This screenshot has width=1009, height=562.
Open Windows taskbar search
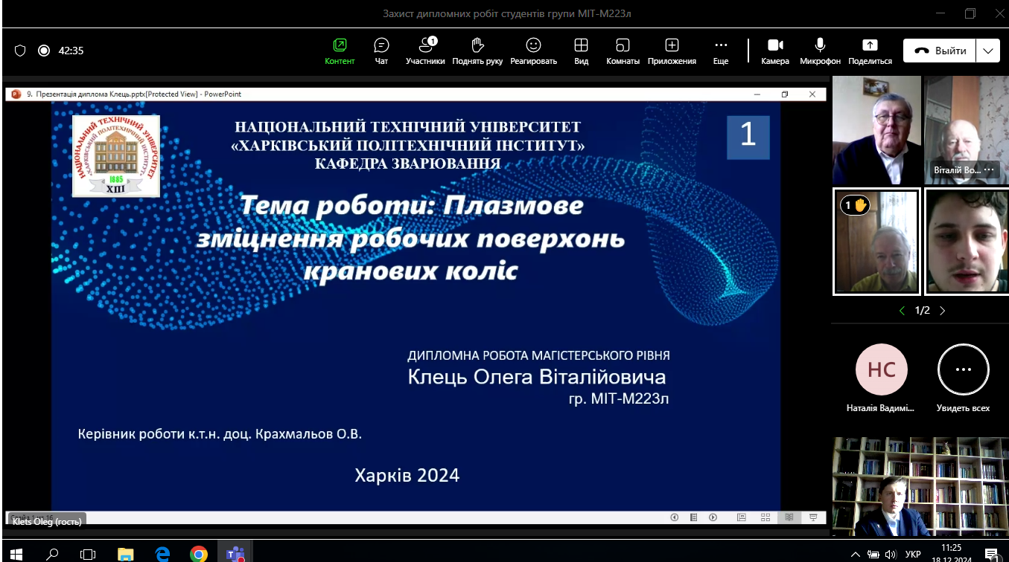(x=52, y=554)
